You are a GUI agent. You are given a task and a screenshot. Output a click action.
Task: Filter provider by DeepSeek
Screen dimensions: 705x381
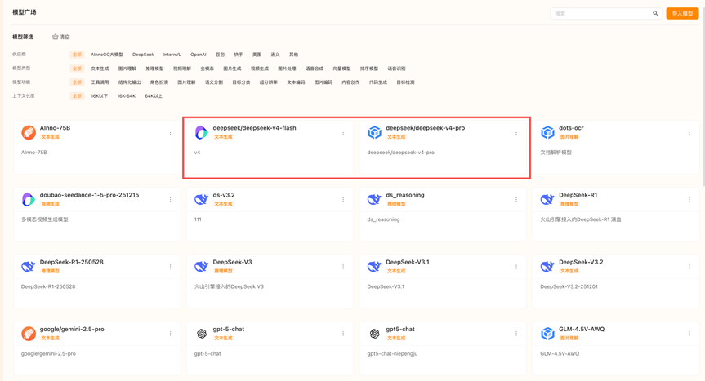click(143, 55)
